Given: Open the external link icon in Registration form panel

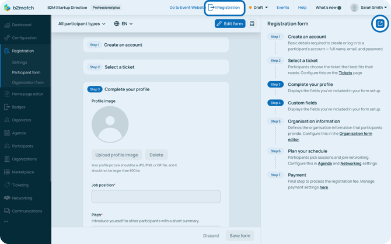Looking at the screenshot, I should [380, 24].
